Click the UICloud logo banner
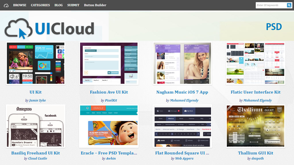The width and height of the screenshot is (294, 165). tap(49, 29)
